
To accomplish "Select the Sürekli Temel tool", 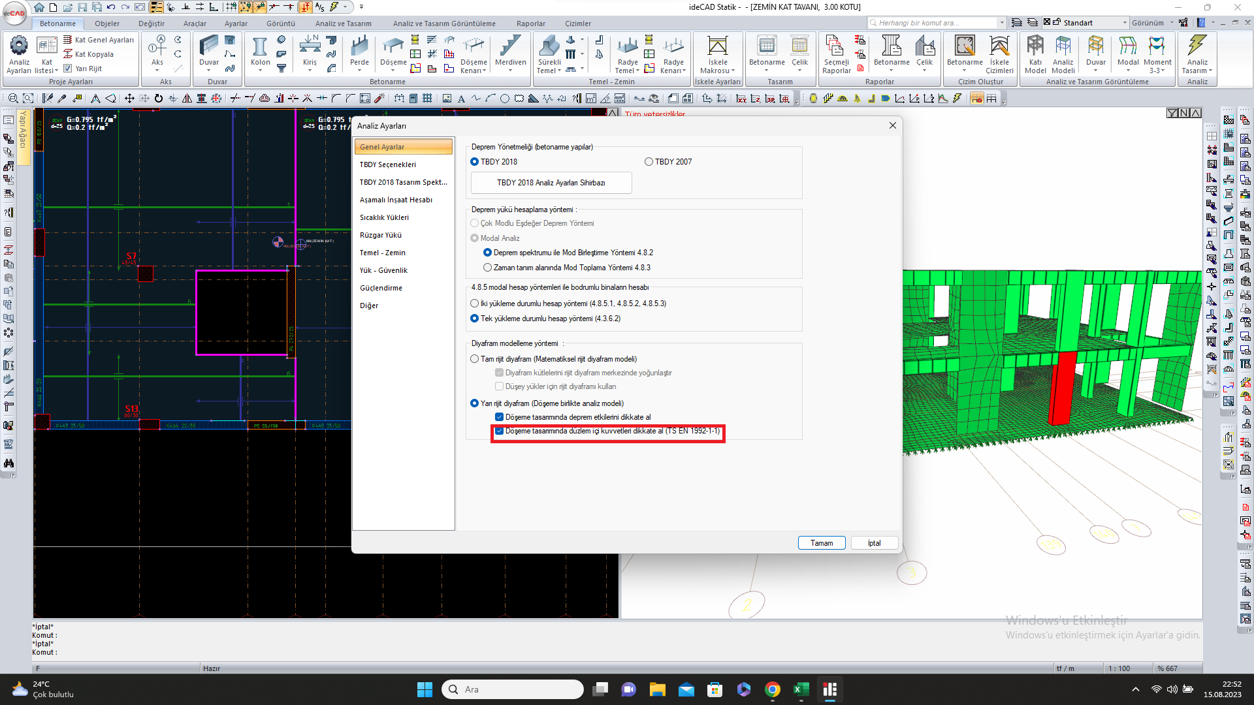I will coord(549,47).
